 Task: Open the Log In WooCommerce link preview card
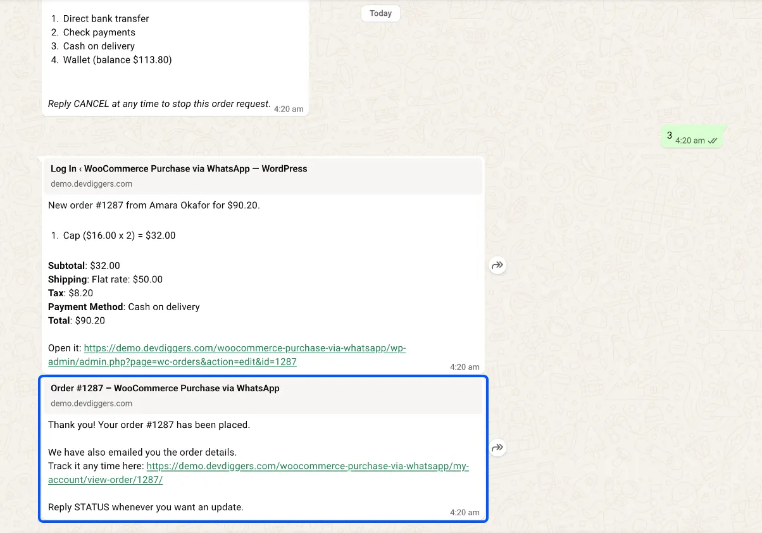263,176
